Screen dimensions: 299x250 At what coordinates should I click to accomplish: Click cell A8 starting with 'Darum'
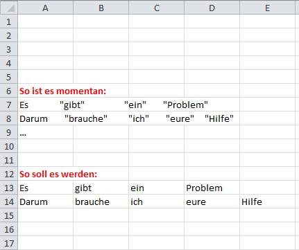pos(45,118)
